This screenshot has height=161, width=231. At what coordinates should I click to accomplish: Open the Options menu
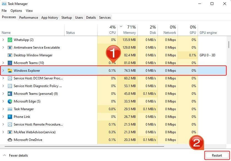click(16, 10)
